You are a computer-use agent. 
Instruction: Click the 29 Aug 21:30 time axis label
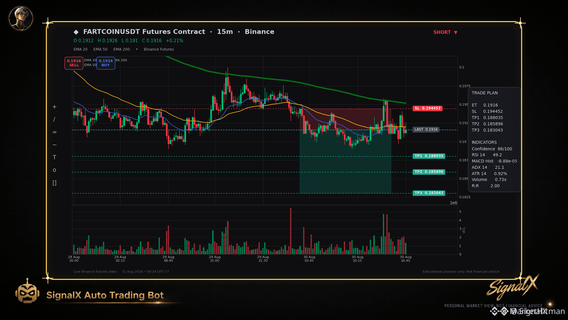(x=263, y=259)
